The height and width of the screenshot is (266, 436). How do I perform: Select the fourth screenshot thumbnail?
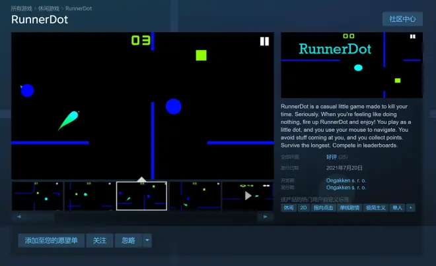[195, 196]
